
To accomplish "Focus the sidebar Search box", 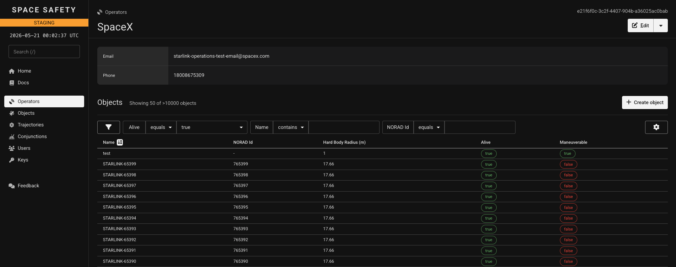I will pos(44,52).
